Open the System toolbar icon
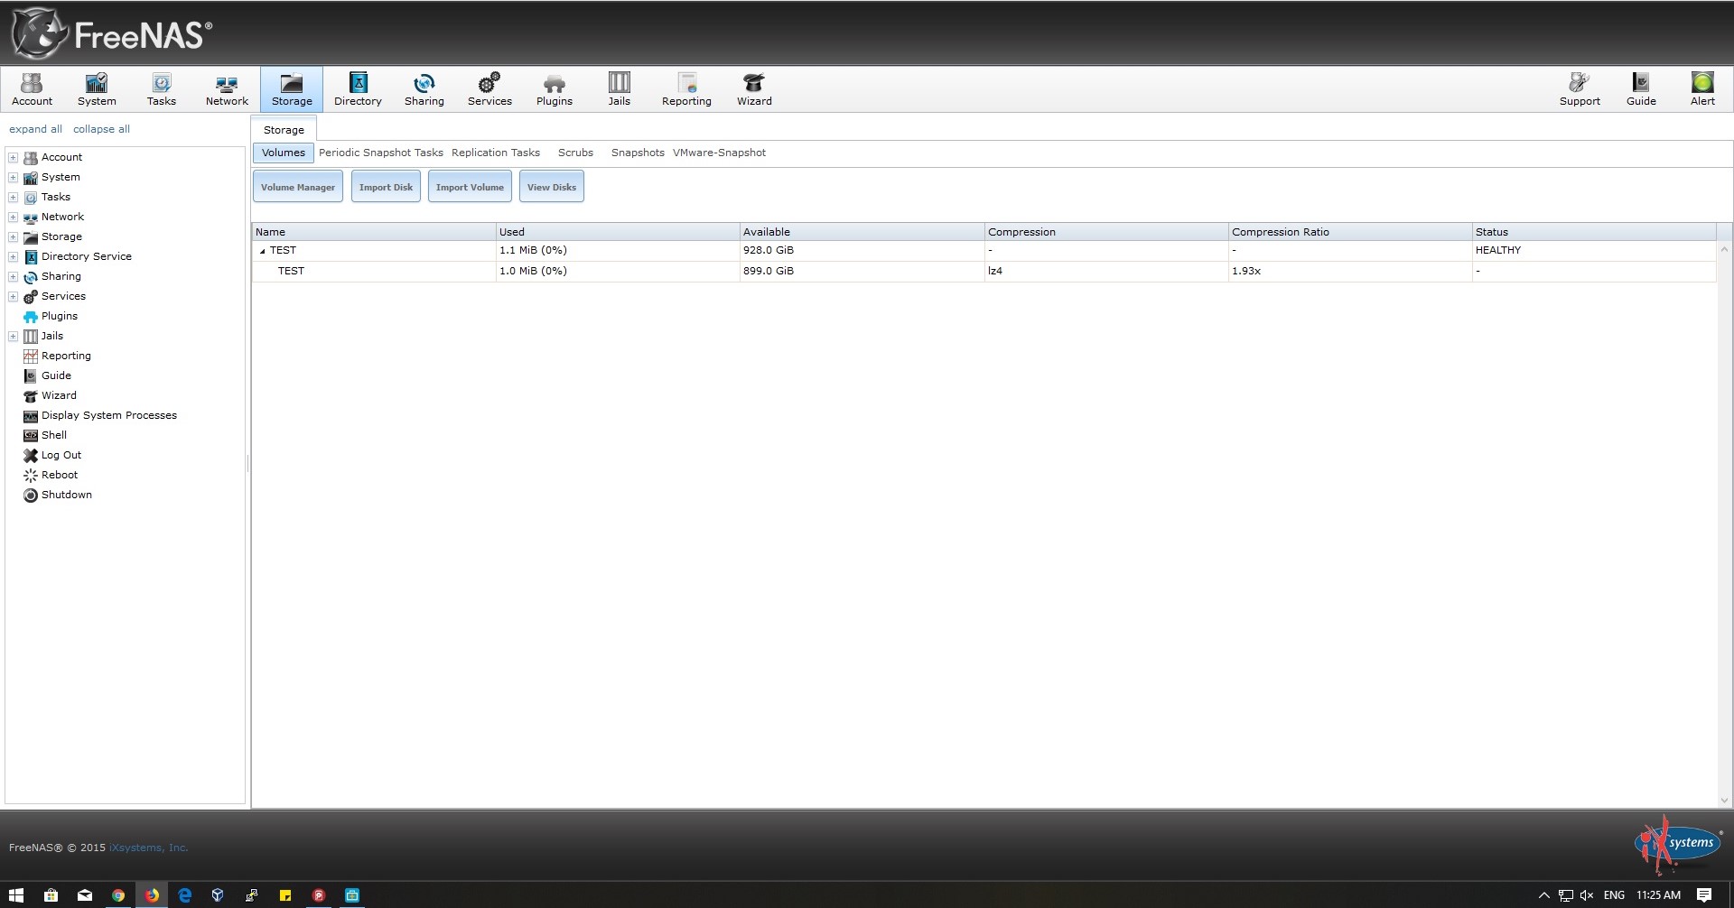The height and width of the screenshot is (908, 1734). 97,89
